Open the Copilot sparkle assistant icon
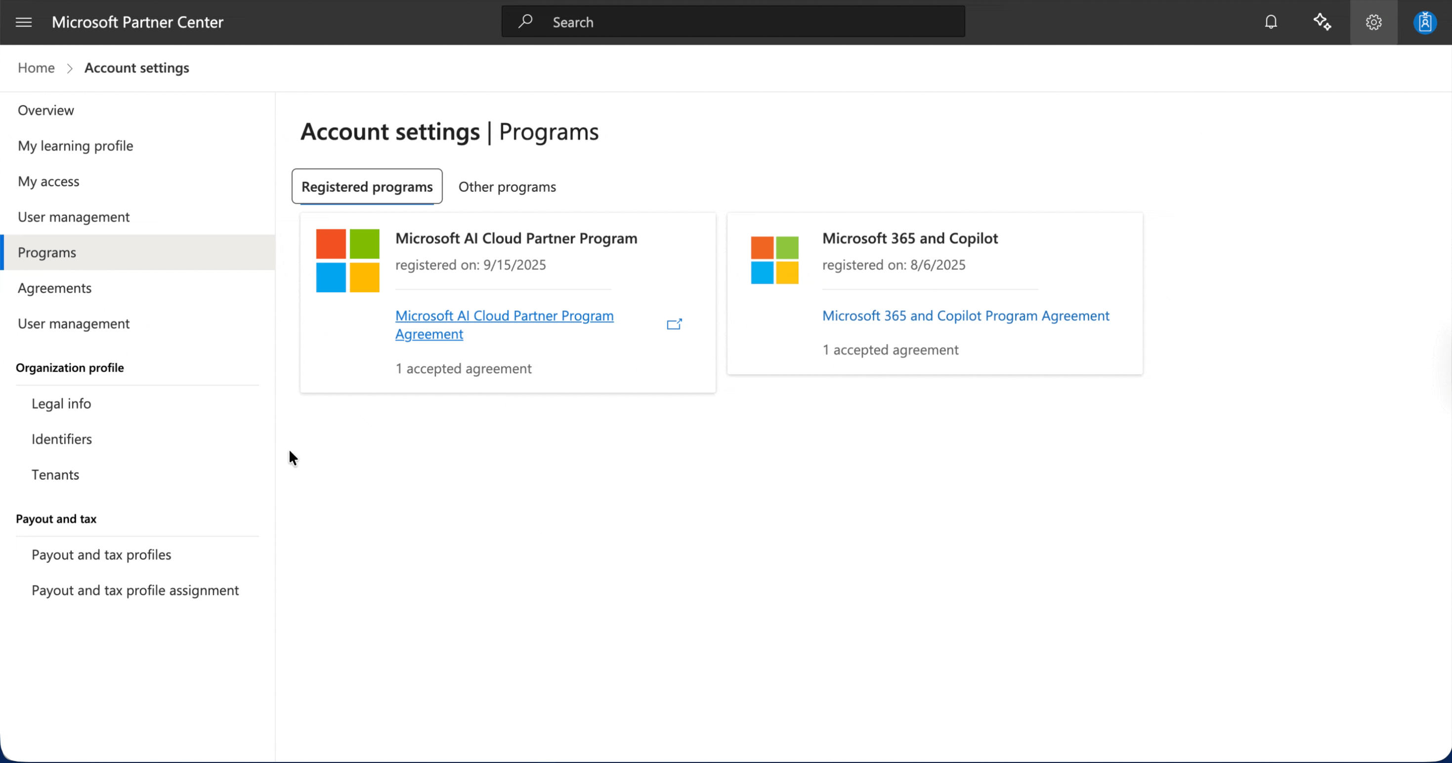Viewport: 1452px width, 763px height. point(1322,22)
